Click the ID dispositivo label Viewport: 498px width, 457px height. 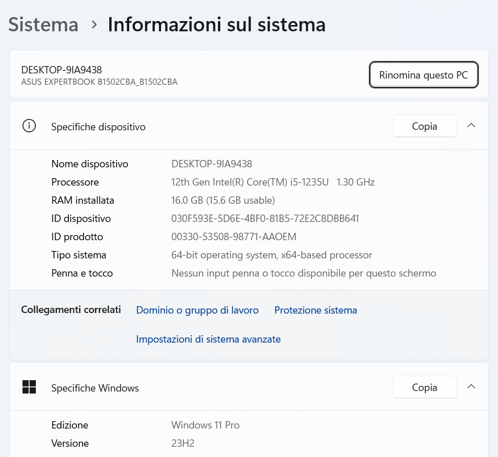tap(81, 219)
